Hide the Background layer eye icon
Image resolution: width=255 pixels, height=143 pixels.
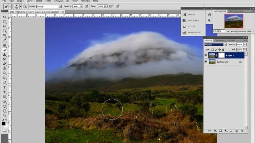(206, 62)
